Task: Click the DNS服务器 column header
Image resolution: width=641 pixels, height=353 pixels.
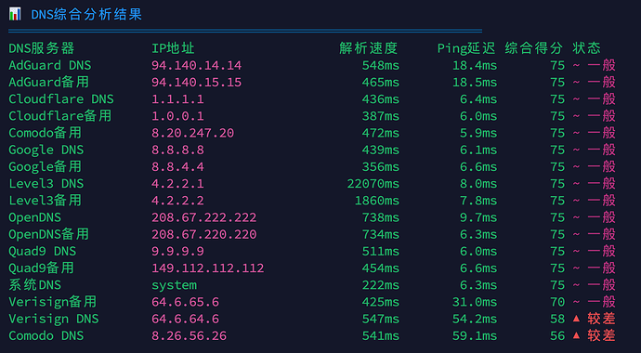Action: click(x=41, y=48)
